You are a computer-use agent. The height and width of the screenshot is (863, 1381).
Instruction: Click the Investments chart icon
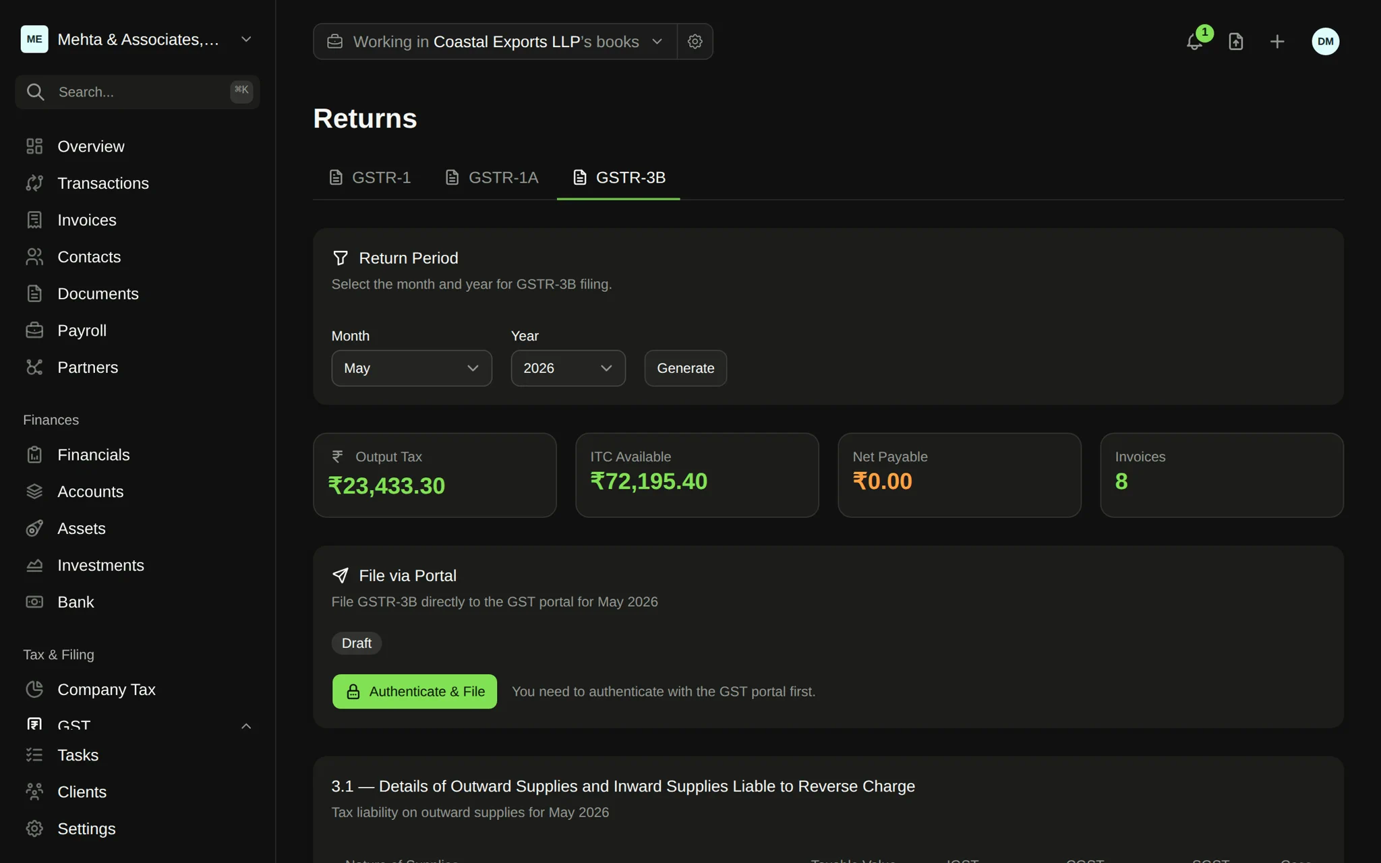click(x=34, y=566)
